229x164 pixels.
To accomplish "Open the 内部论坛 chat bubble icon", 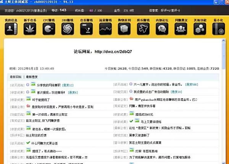I will click(161, 28).
